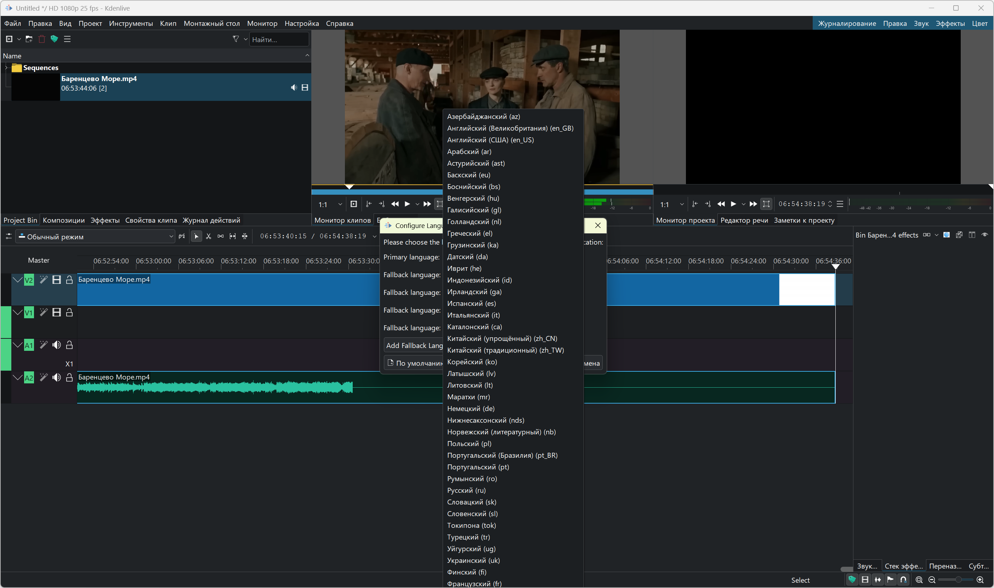This screenshot has height=588, width=994.
Task: Mute audio track A1 with the speaker icon
Action: [x=57, y=345]
